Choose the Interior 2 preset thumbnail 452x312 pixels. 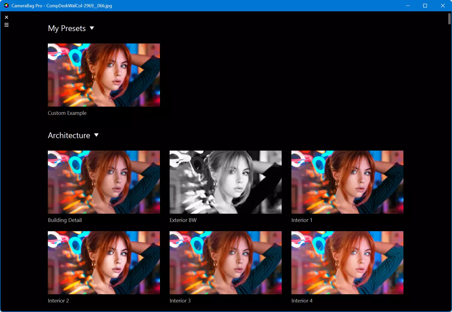(104, 263)
